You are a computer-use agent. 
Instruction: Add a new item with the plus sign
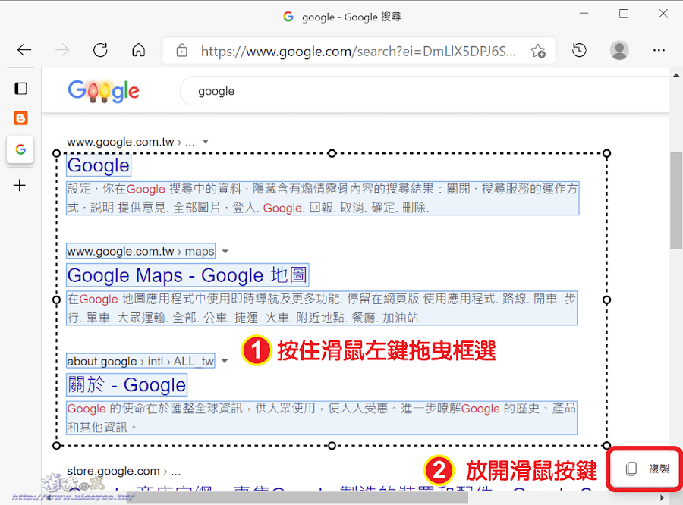[20, 184]
